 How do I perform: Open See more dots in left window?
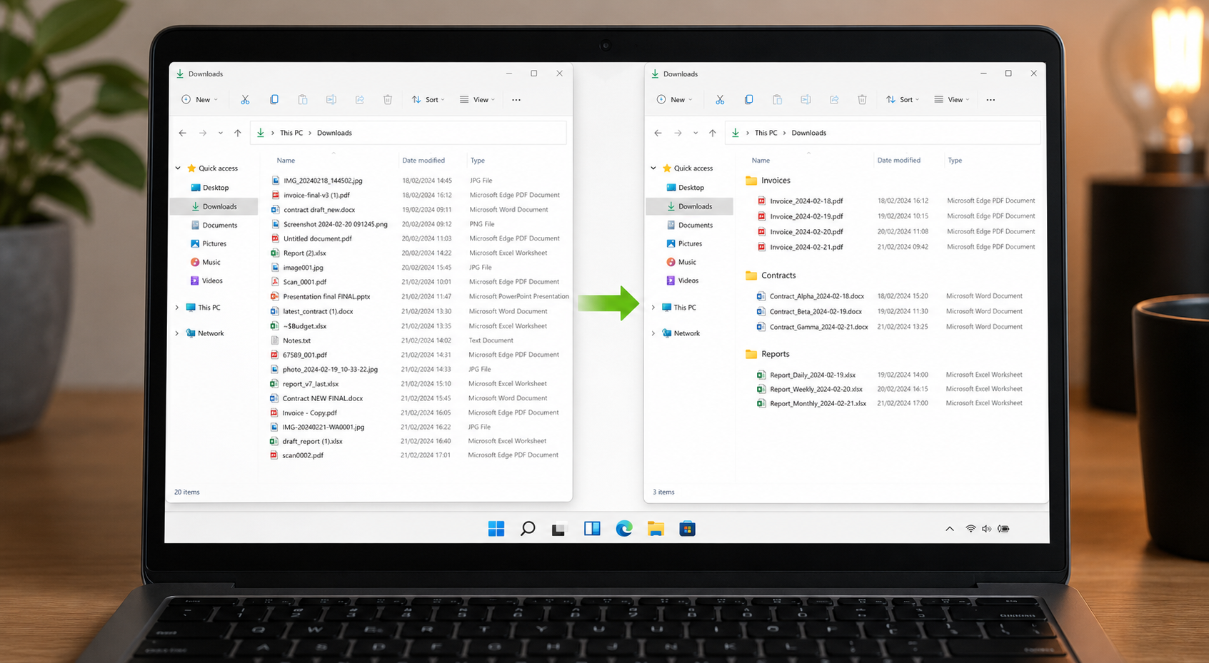(516, 100)
